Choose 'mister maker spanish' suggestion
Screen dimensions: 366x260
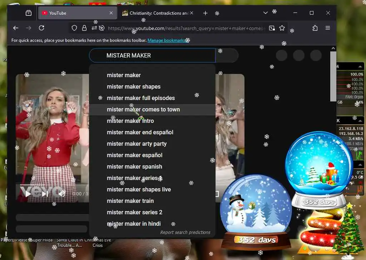(x=152, y=166)
